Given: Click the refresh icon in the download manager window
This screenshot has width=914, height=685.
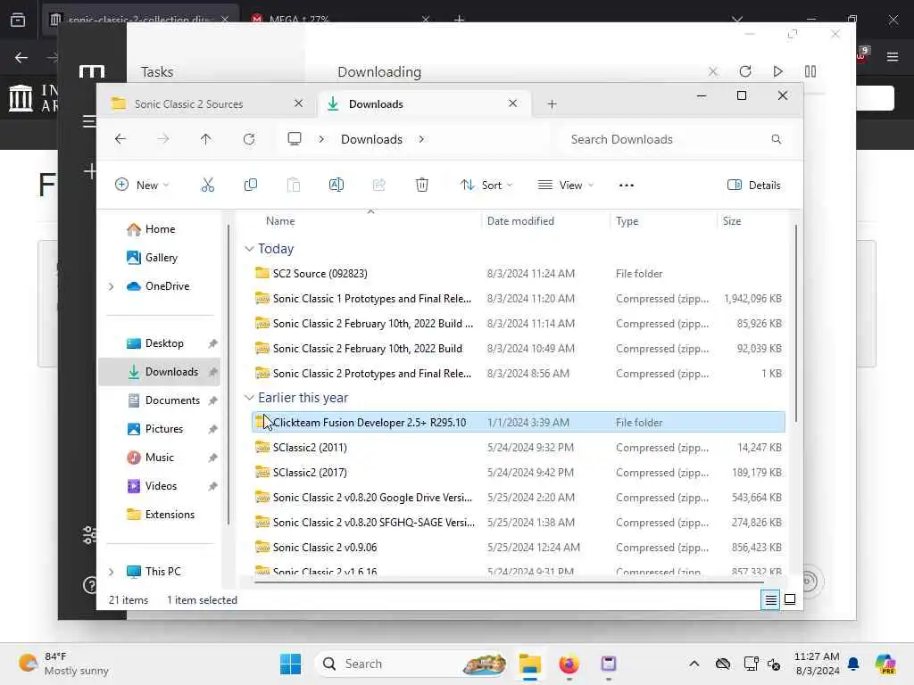Looking at the screenshot, I should pyautogui.click(x=745, y=71).
